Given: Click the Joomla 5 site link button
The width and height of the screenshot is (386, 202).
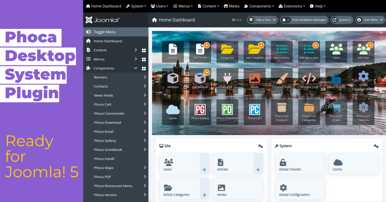Looking at the screenshot, I should tap(342, 20).
